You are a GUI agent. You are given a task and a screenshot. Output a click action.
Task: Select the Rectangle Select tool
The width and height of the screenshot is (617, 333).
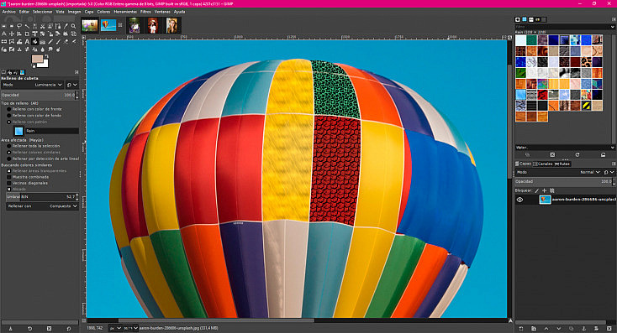tap(4, 26)
